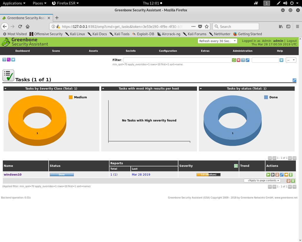This screenshot has height=242, width=302.
Task: Expand Tasks by Severity Class chart menu
Action: [x=5, y=89]
